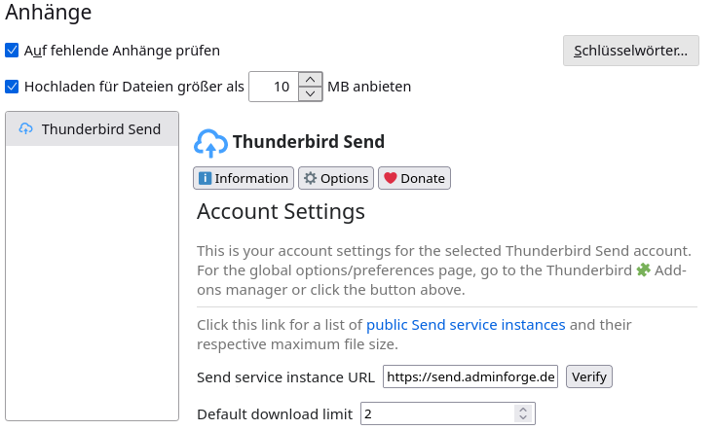Click the MB size number field showing 10
This screenshot has width=714, height=430.
tap(274, 87)
